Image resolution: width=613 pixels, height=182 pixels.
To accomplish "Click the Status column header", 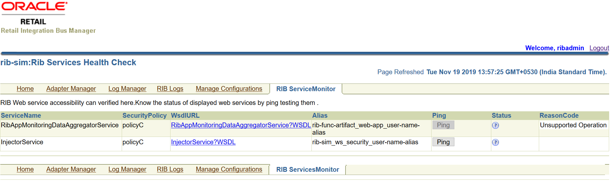I will 501,115.
